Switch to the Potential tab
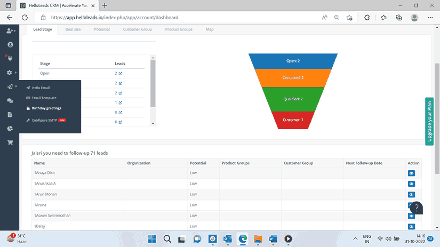Screen dimensions: 440x247 click(x=102, y=29)
